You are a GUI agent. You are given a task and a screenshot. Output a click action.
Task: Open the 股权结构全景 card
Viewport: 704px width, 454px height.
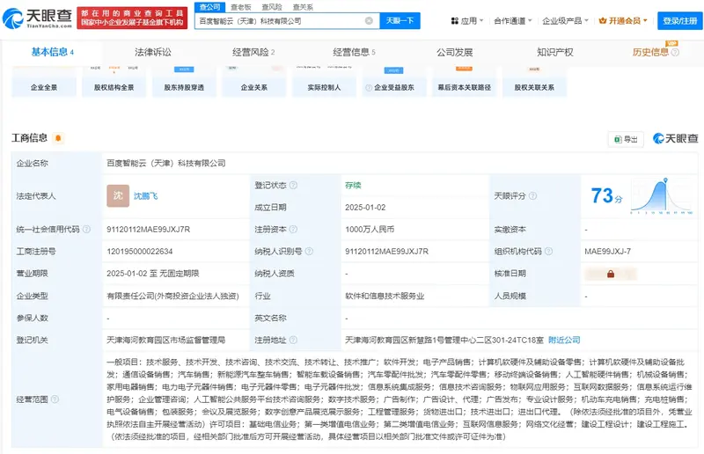click(x=114, y=82)
